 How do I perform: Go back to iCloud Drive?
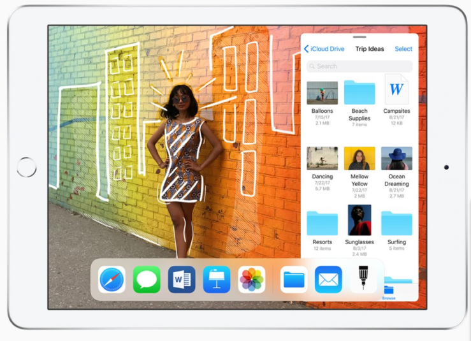(324, 48)
